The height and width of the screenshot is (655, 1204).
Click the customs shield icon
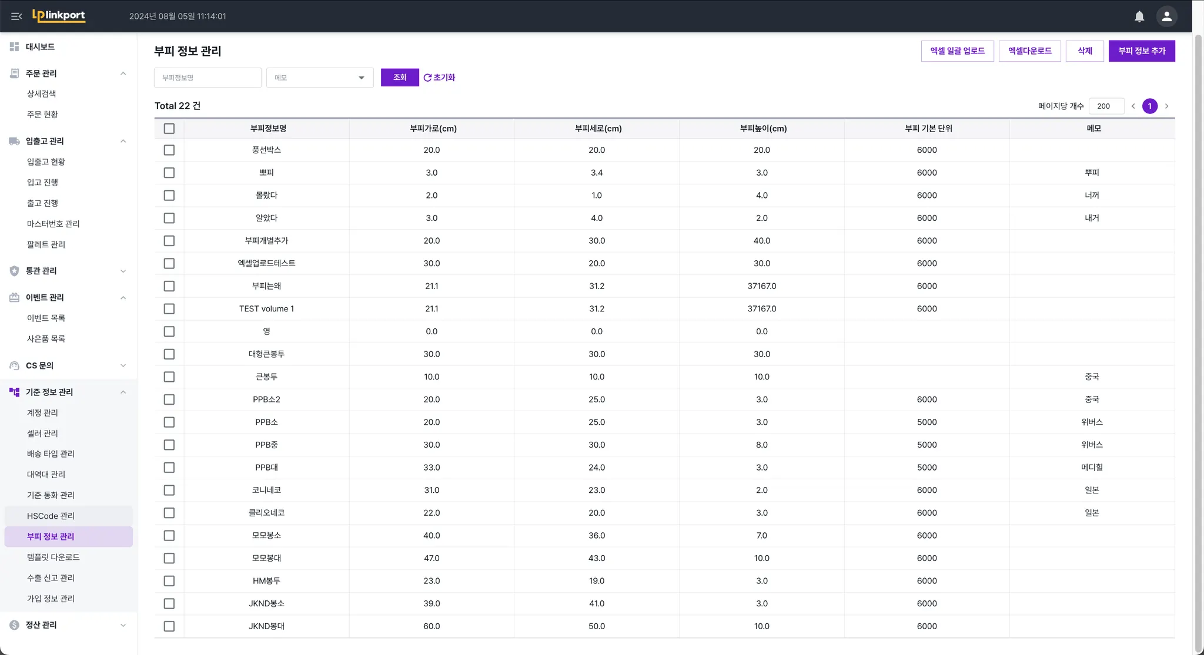tap(15, 271)
